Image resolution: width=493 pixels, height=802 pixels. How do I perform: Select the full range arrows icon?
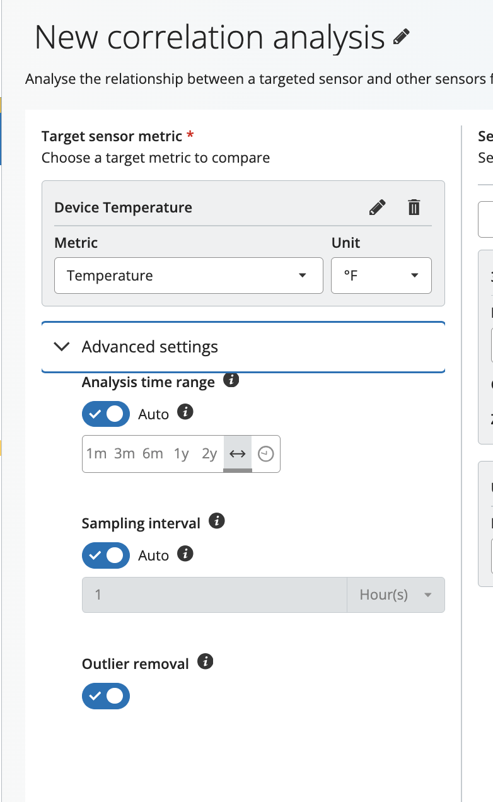(x=238, y=454)
